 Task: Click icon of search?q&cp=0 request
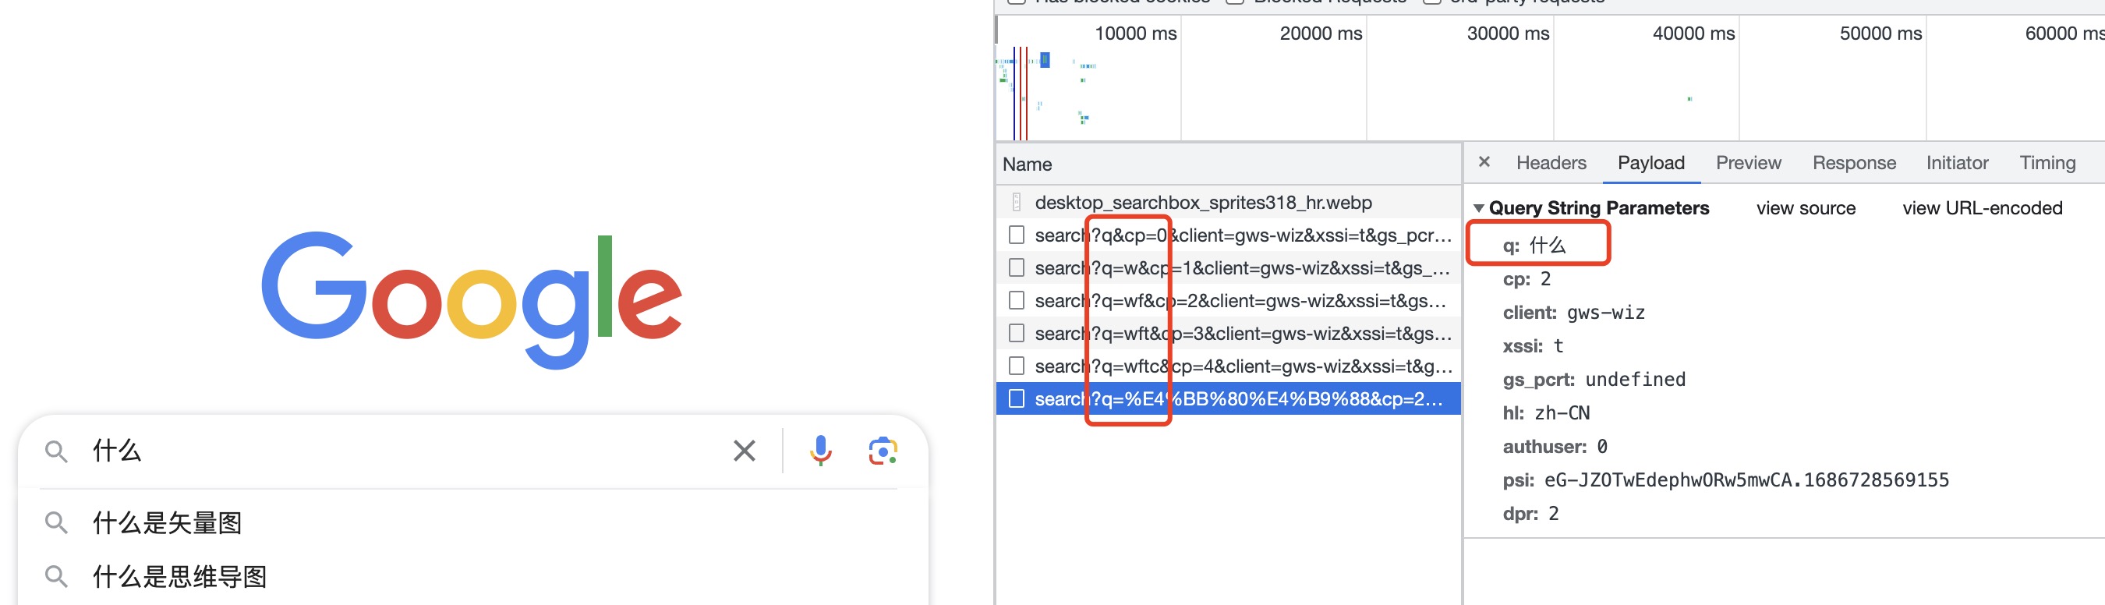[1017, 235]
